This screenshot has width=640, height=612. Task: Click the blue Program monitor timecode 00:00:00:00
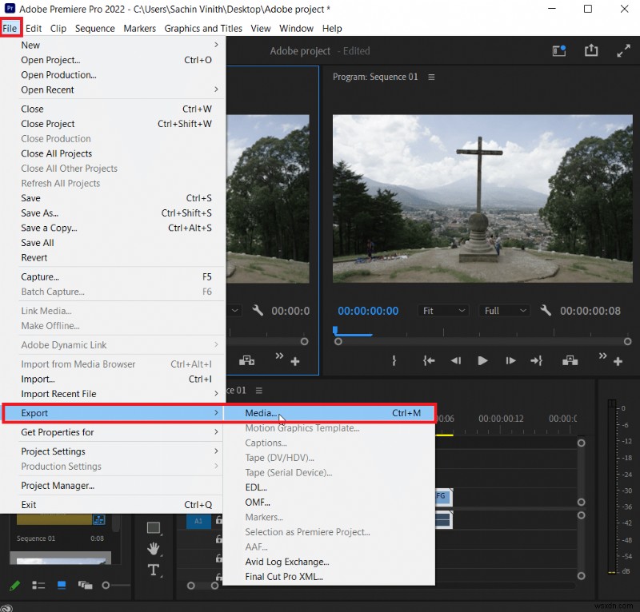pos(368,311)
